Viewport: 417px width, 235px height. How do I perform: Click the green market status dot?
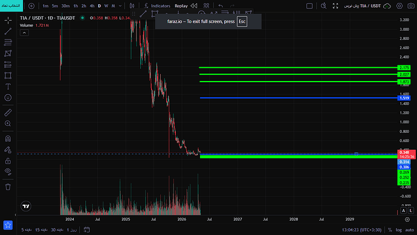pos(82,18)
